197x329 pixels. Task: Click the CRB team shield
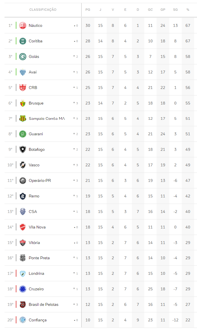pyautogui.click(x=23, y=88)
